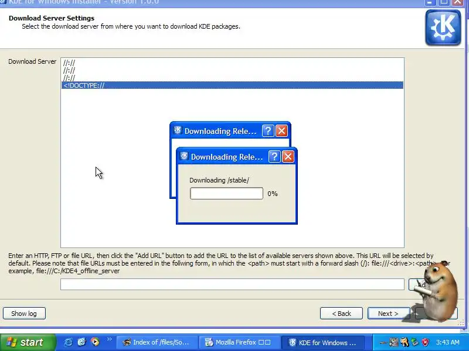Click the Download Server Settings heading
The width and height of the screenshot is (469, 351).
click(x=52, y=18)
